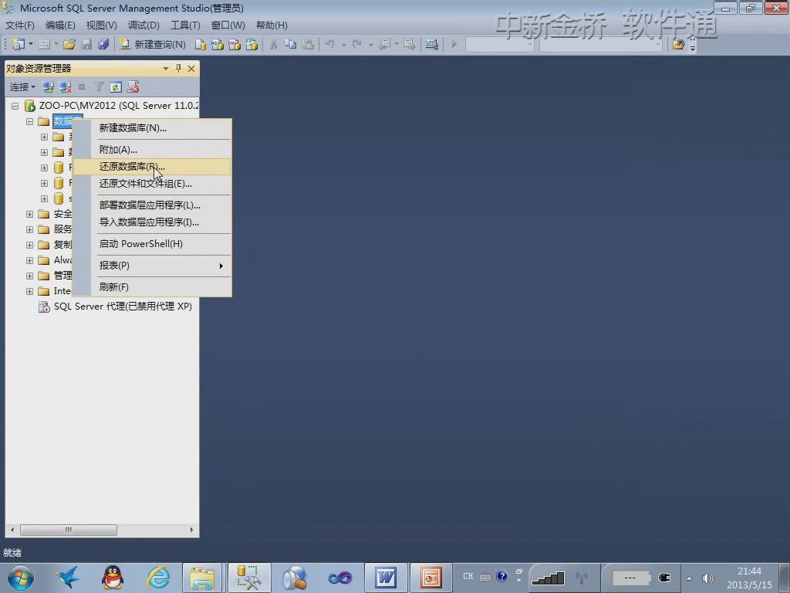Click the green Start Debugging arrow
The image size is (790, 593).
point(454,44)
